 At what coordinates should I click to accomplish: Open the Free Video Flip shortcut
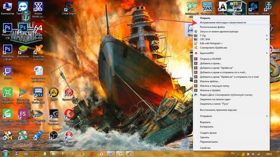7,96
